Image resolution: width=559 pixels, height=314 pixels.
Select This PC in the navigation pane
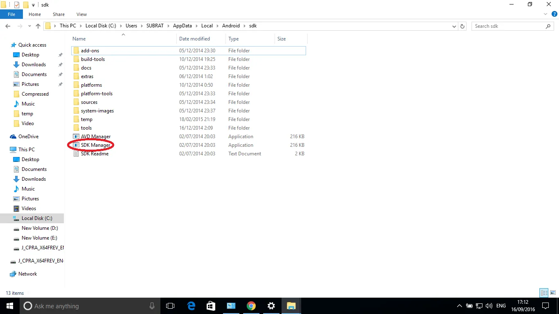pos(26,150)
